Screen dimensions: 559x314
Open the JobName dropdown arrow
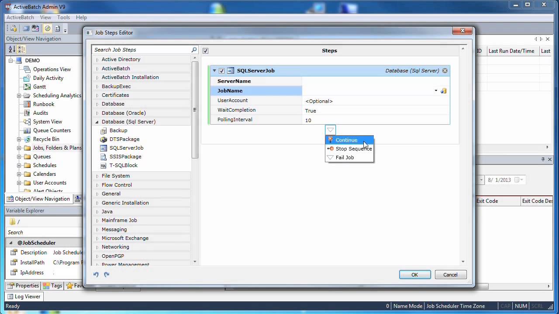[x=436, y=91]
